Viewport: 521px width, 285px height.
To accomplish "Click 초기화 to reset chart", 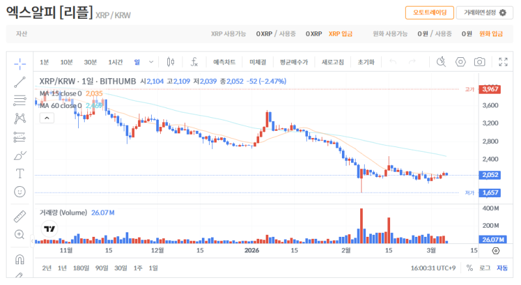I will [x=366, y=62].
